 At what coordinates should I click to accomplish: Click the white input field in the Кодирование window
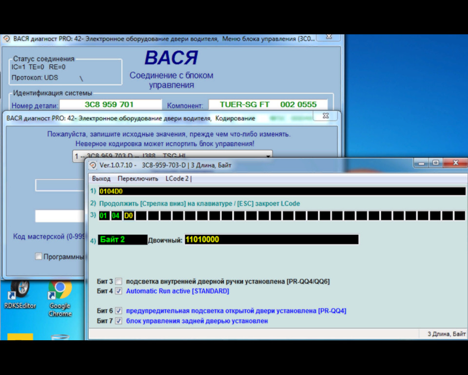pyautogui.click(x=59, y=216)
